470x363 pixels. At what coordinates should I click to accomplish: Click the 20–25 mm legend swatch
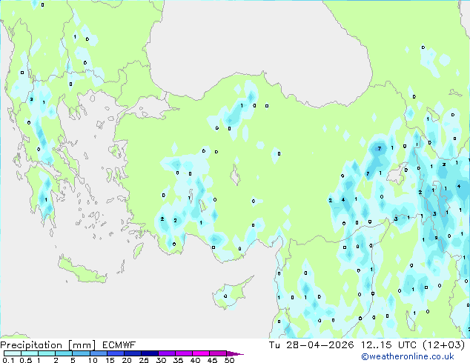click(x=132, y=353)
